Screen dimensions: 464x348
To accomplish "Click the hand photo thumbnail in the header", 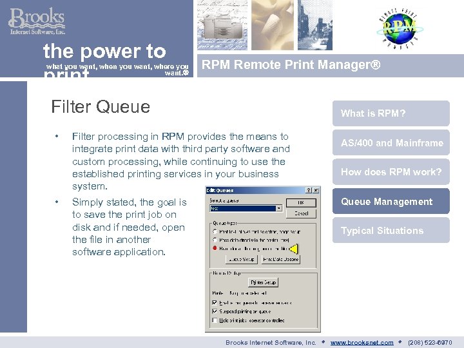I will click(x=273, y=25).
